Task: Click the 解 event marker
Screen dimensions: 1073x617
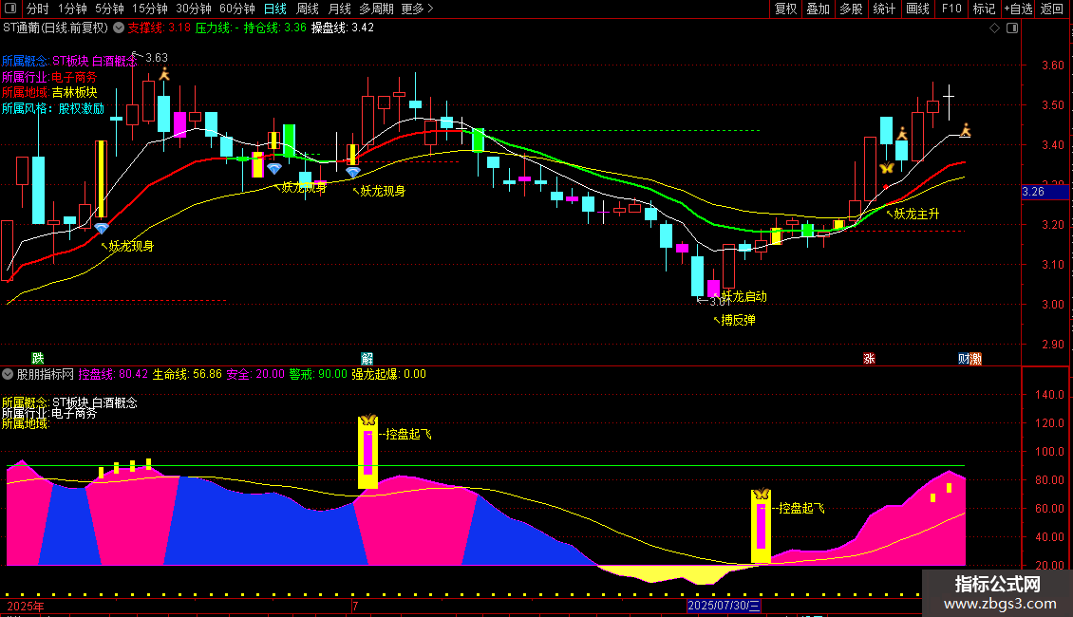Action: coord(367,359)
